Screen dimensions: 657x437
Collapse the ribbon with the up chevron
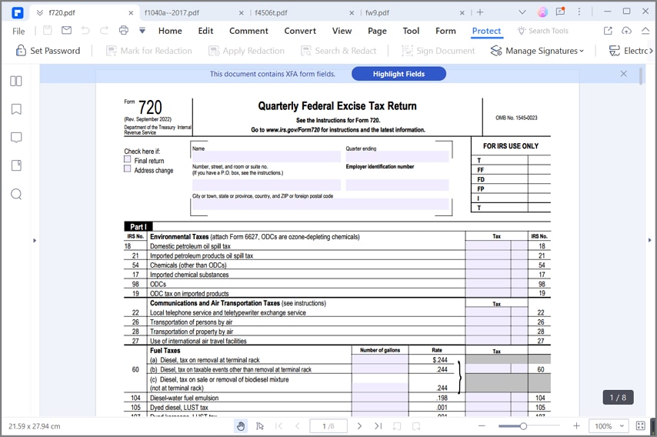click(645, 31)
